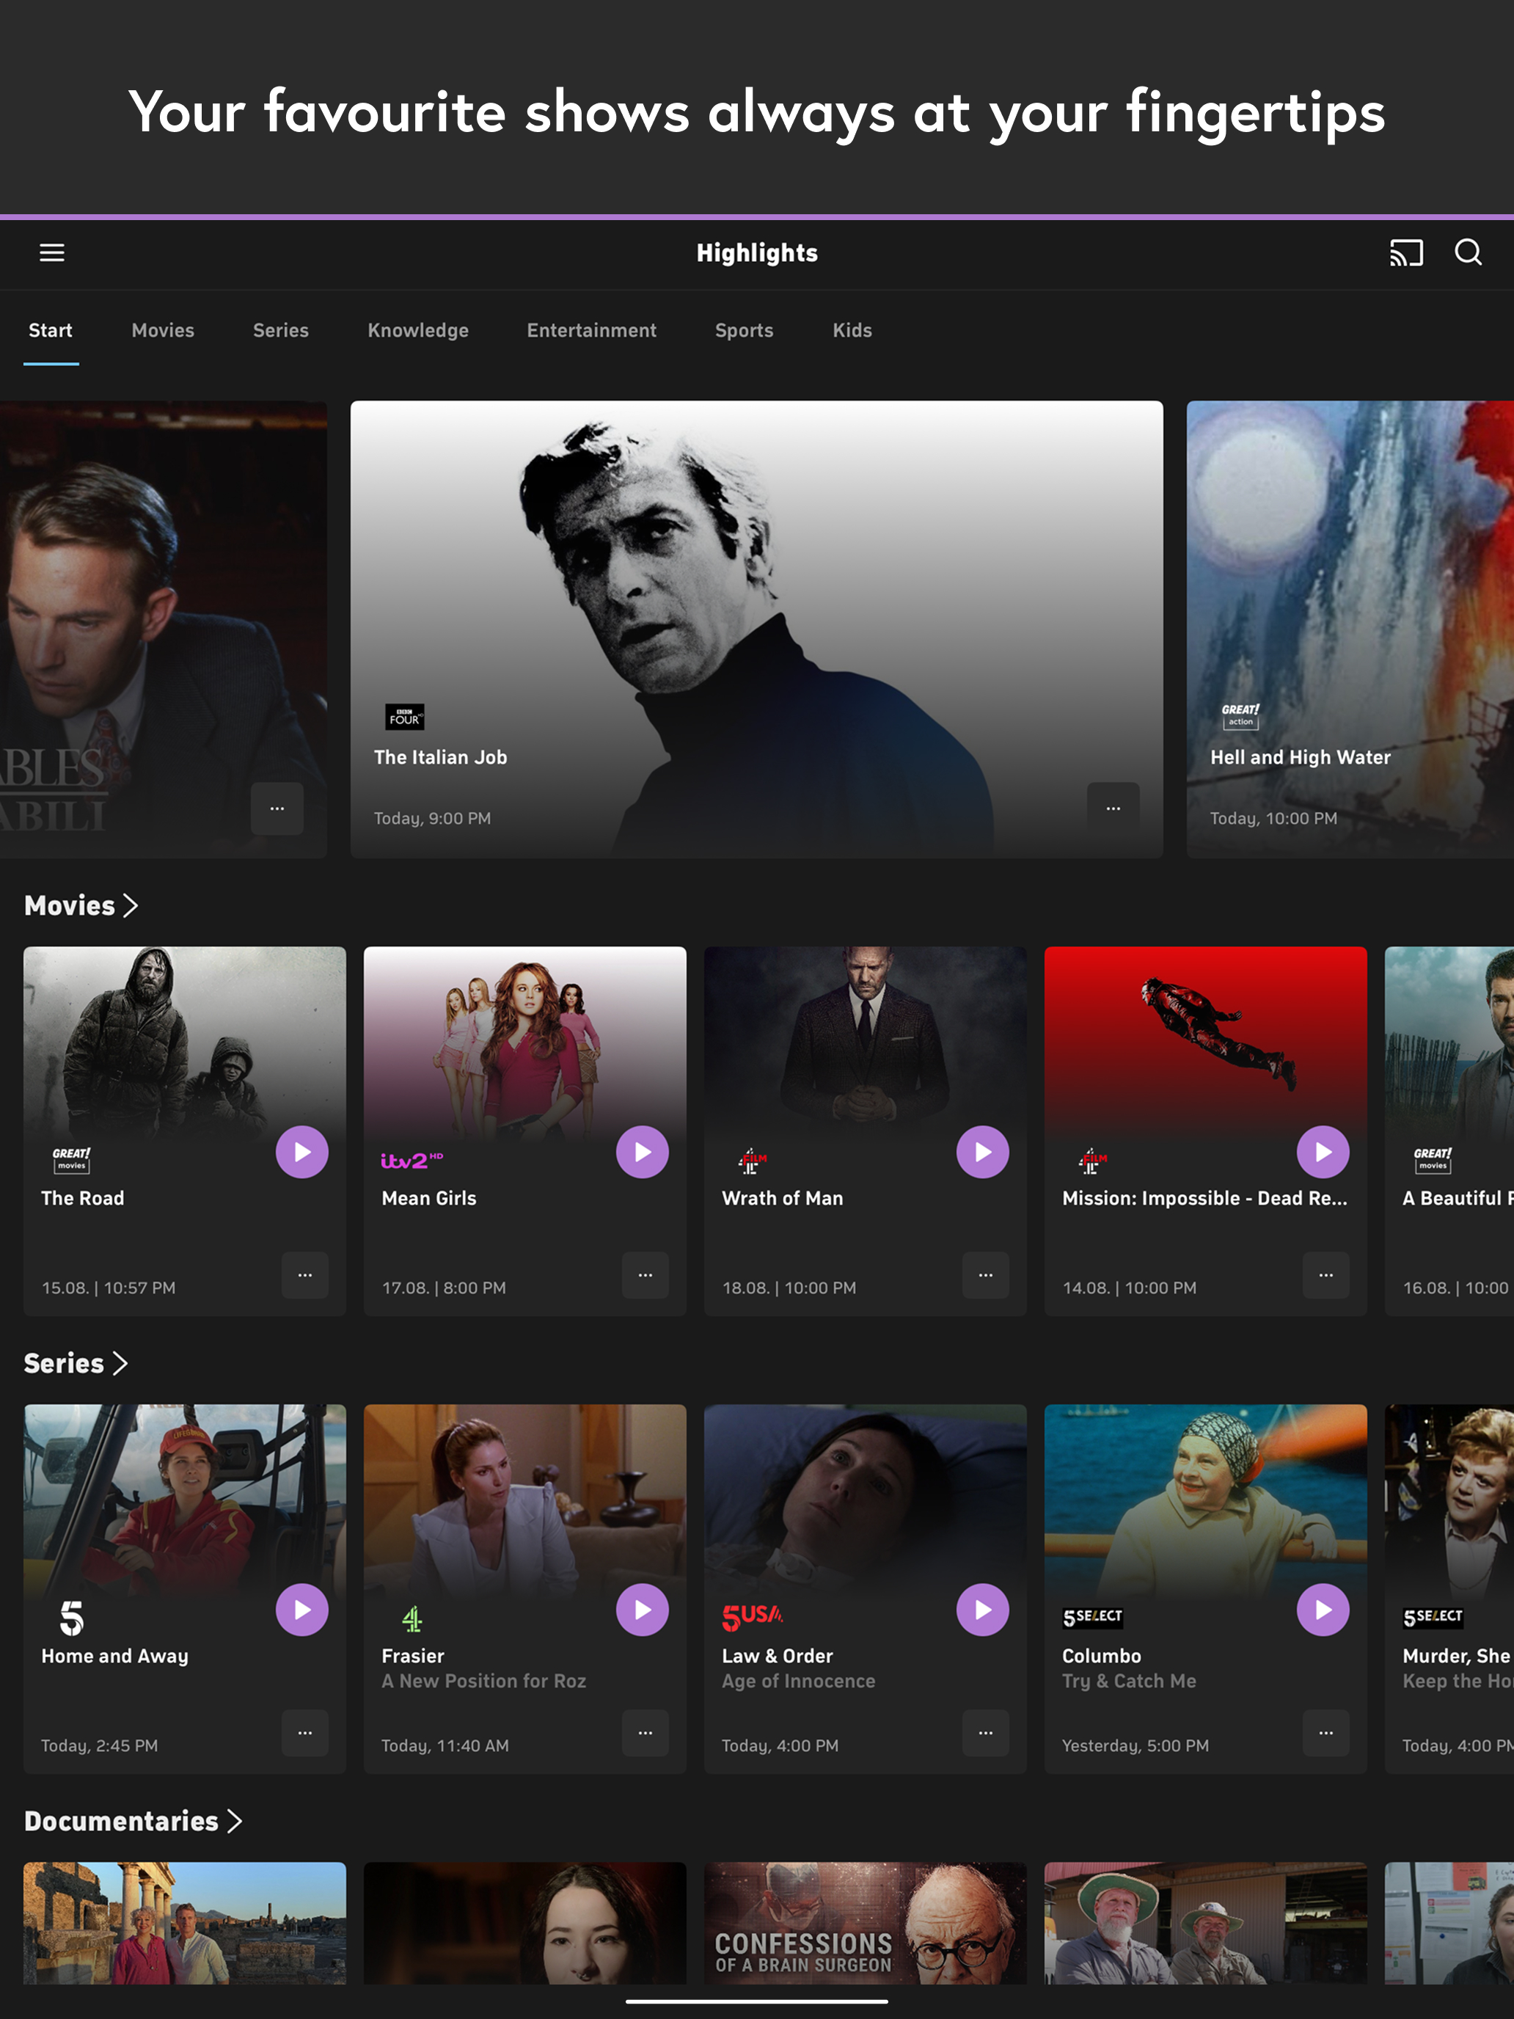
Task: Play Columbo episode
Action: pyautogui.click(x=1323, y=1610)
